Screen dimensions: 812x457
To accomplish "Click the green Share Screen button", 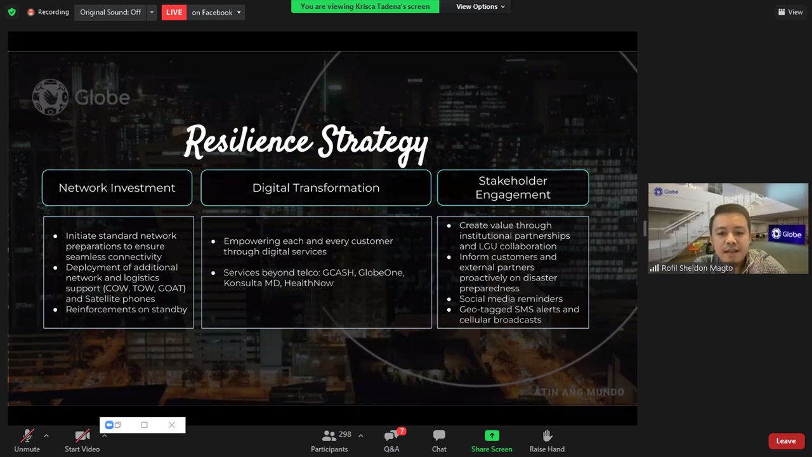I will (492, 440).
